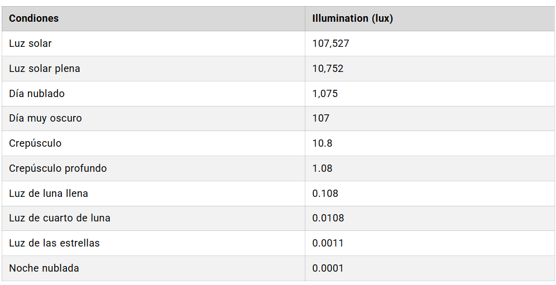The height and width of the screenshot is (285, 556).
Task: Click the 'Illumination (lux)' column header
Action: point(353,18)
